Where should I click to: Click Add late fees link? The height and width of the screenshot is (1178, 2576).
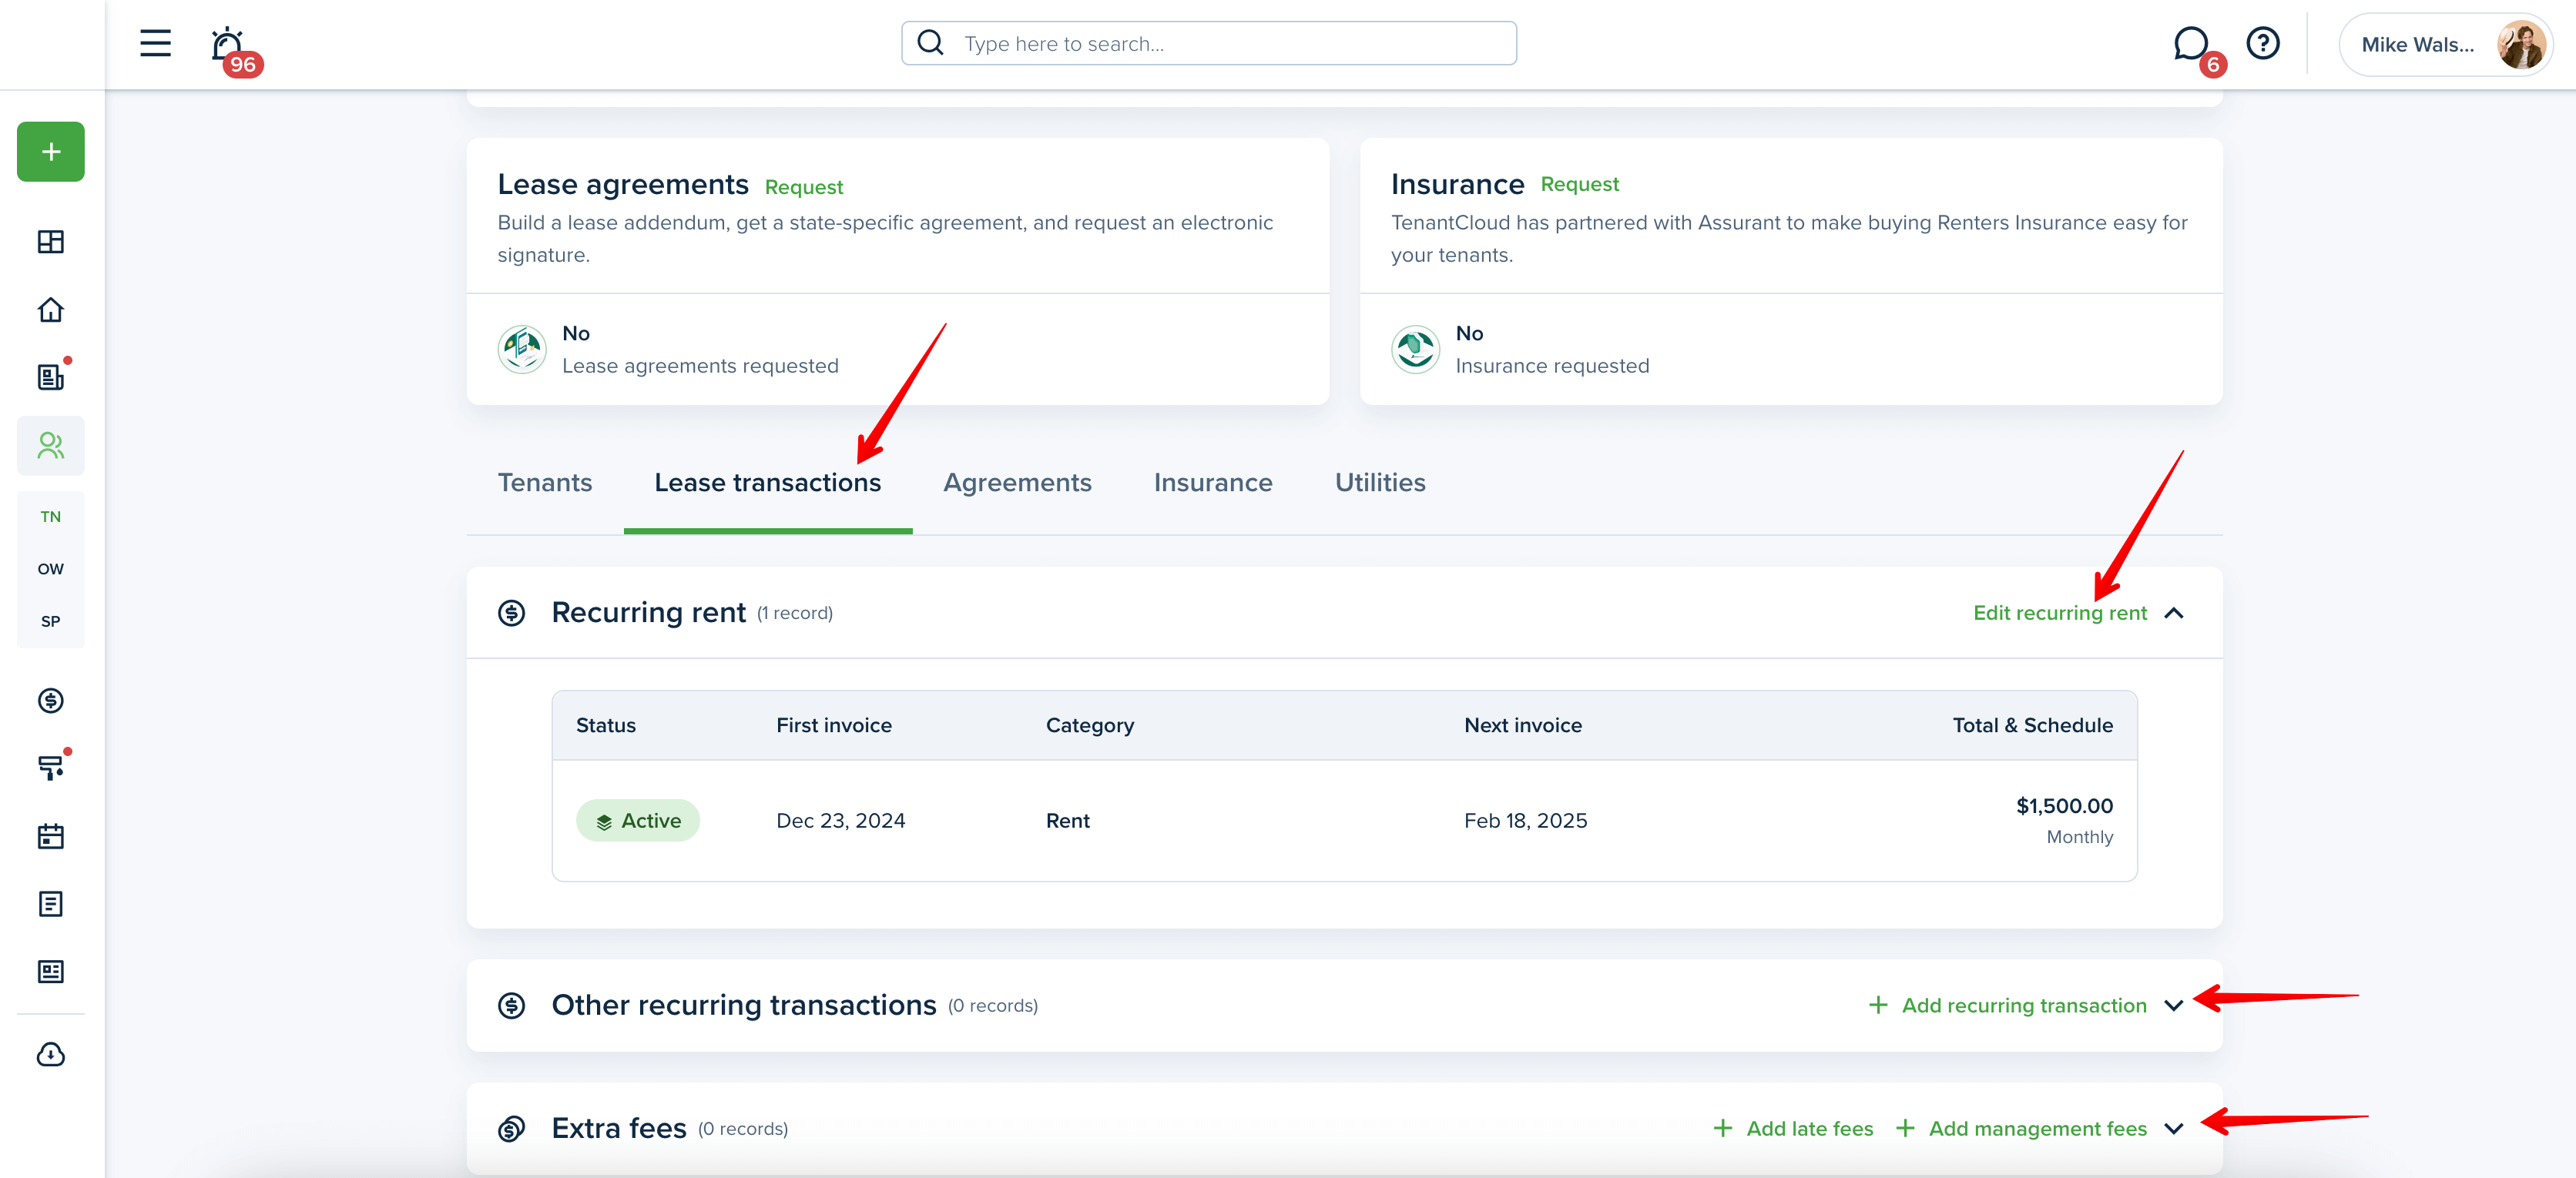pyautogui.click(x=1793, y=1129)
